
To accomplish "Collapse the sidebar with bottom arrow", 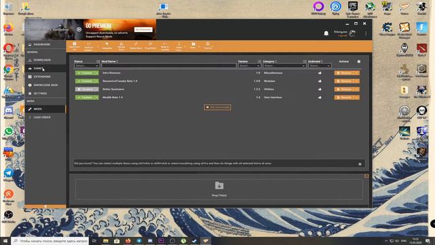I will point(46,206).
